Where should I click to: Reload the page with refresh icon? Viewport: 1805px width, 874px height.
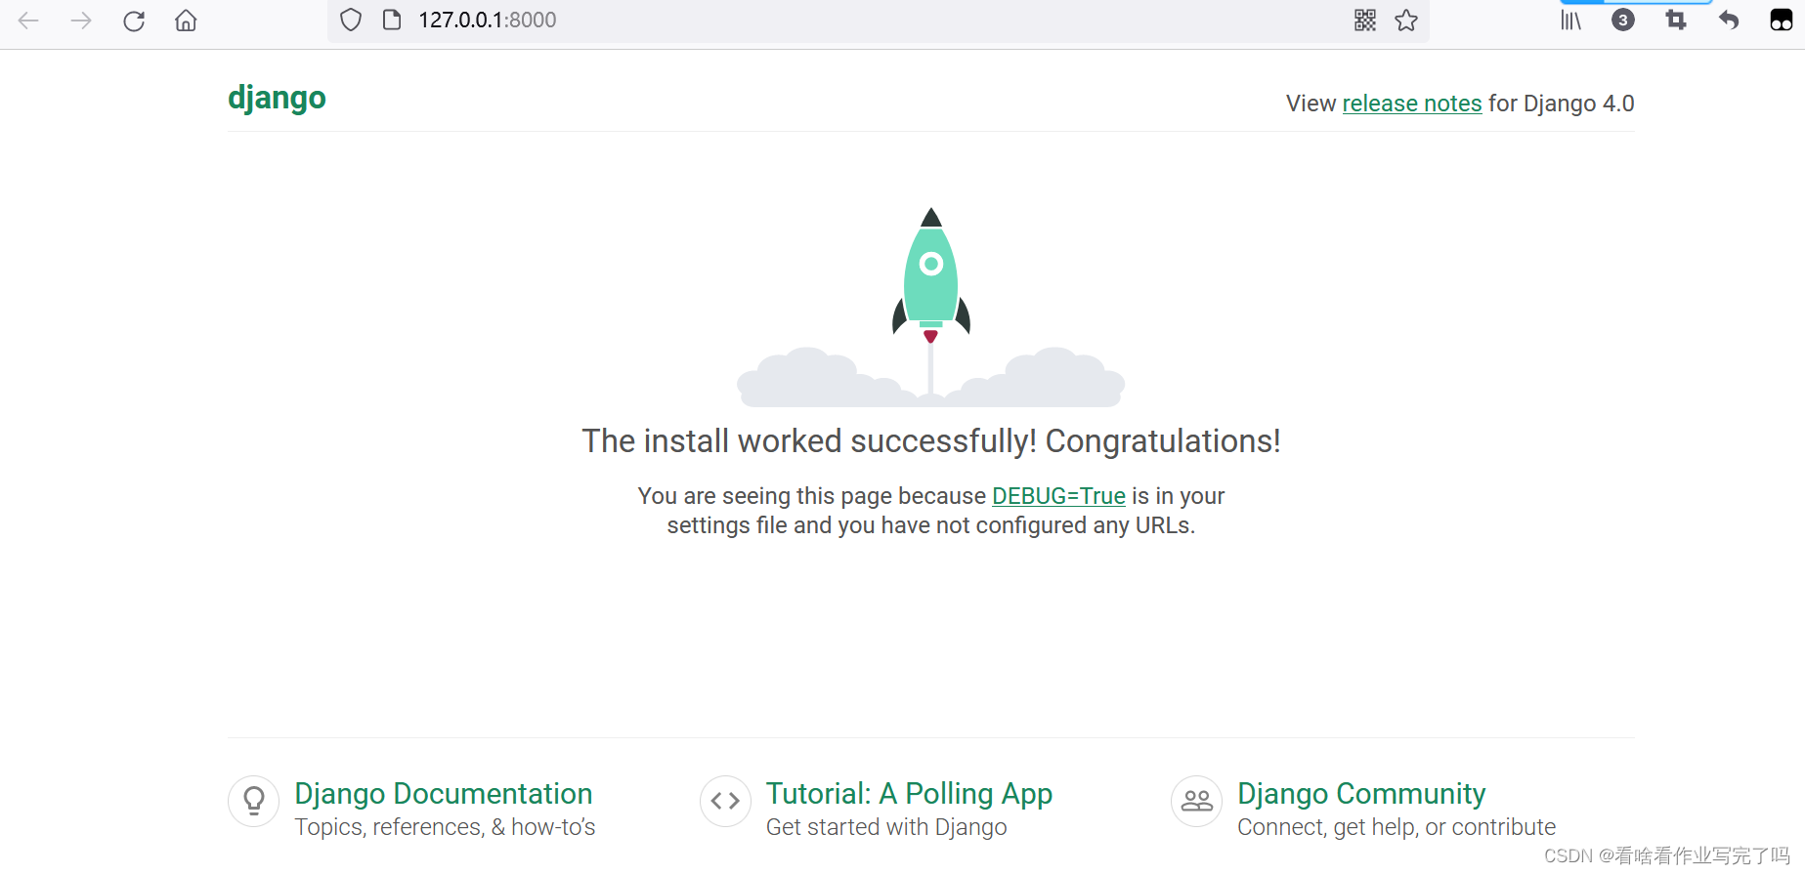point(134,21)
